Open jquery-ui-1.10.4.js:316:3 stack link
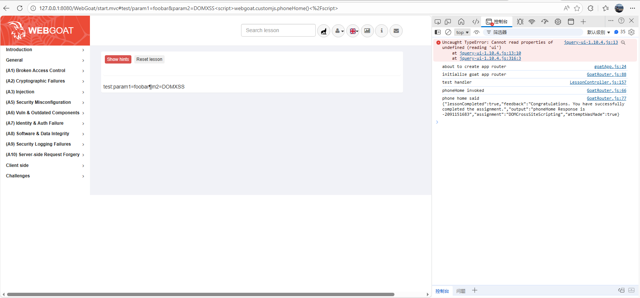 pos(490,58)
